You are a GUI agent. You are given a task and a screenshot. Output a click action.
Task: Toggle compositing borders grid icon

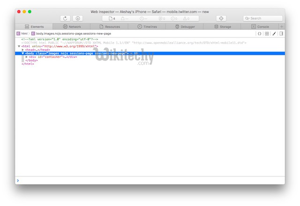pyautogui.click(x=267, y=34)
